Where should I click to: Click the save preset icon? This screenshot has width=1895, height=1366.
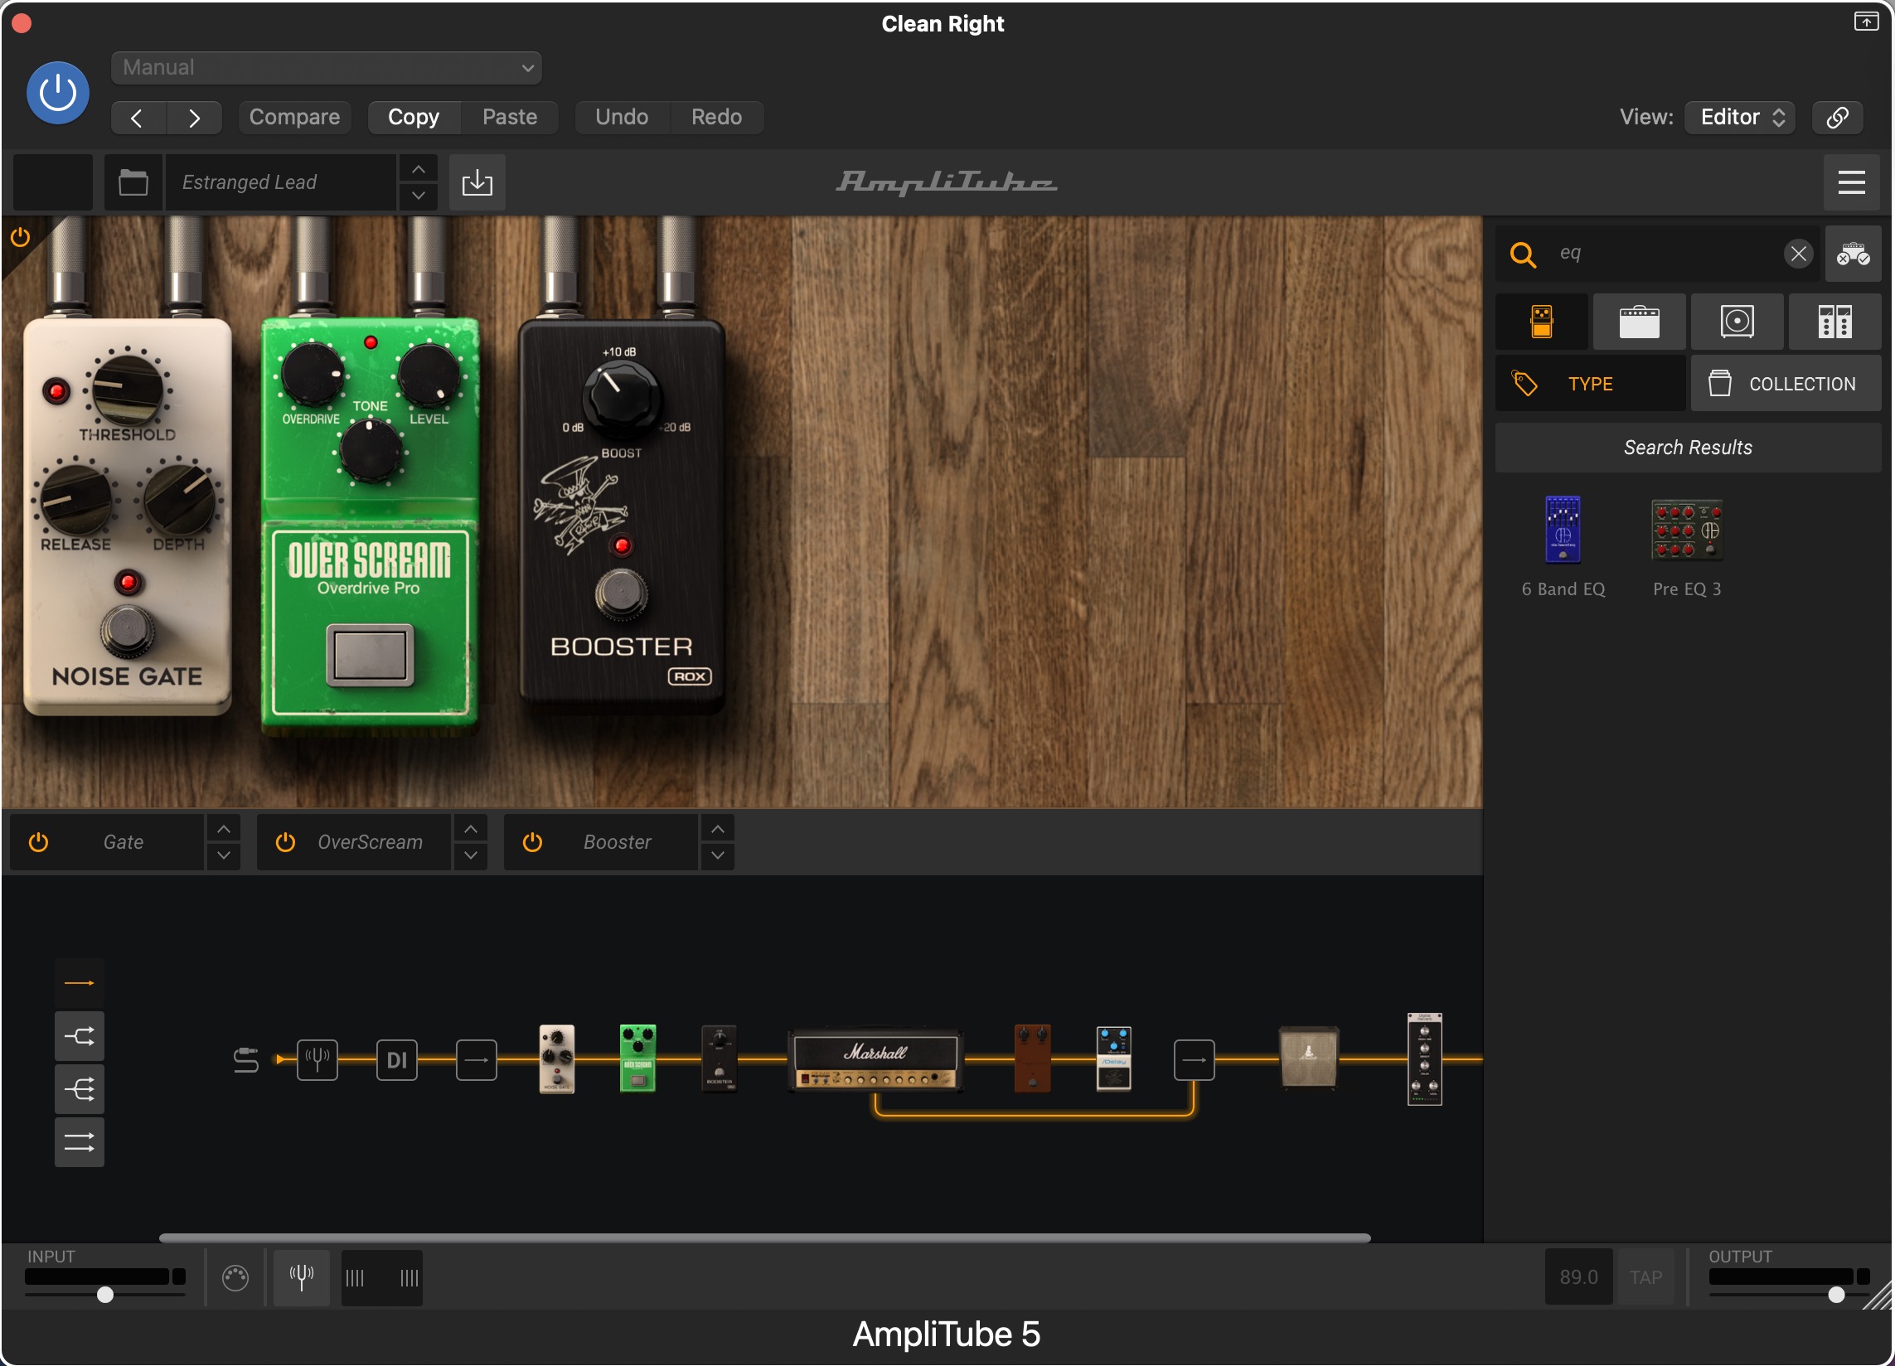[x=477, y=182]
